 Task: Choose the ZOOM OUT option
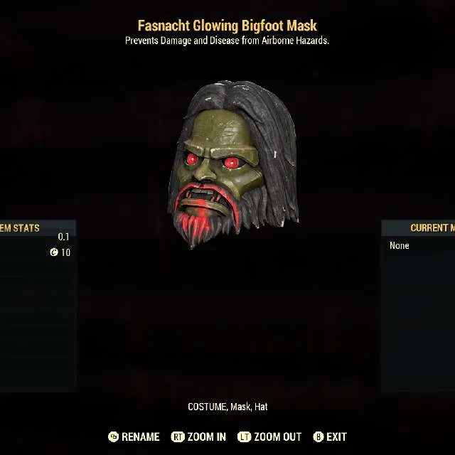[278, 437]
